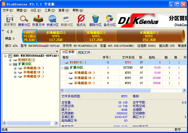Close the left tree panel
This screenshot has width=188, height=133.
57,51
